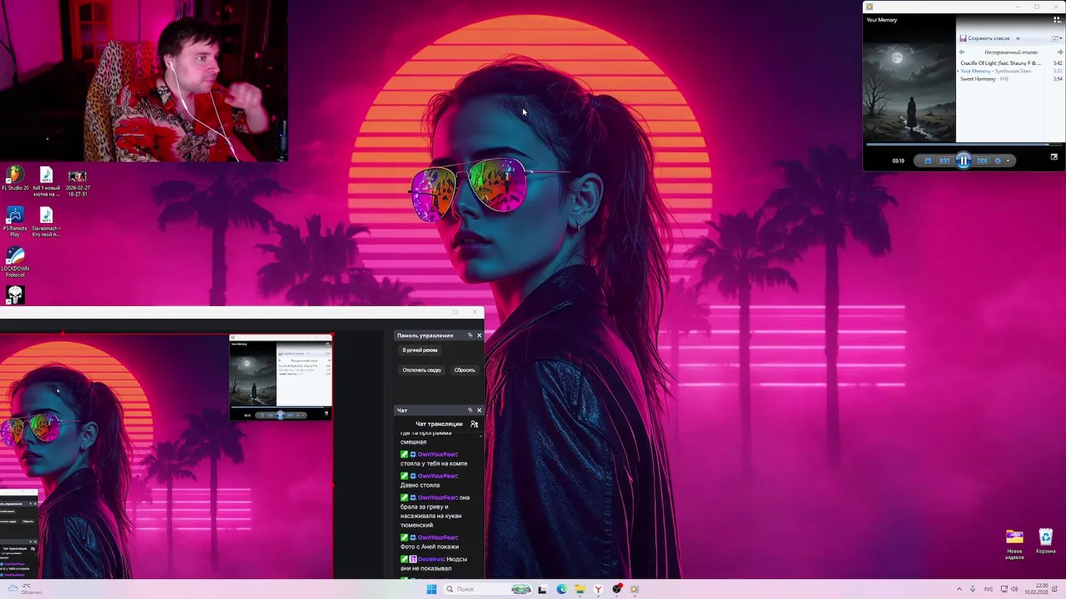Open the Новое видео folder on desktop
This screenshot has width=1066, height=599.
click(1014, 545)
